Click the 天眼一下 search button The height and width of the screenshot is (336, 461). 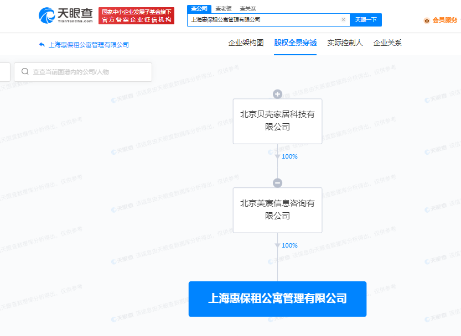(366, 20)
